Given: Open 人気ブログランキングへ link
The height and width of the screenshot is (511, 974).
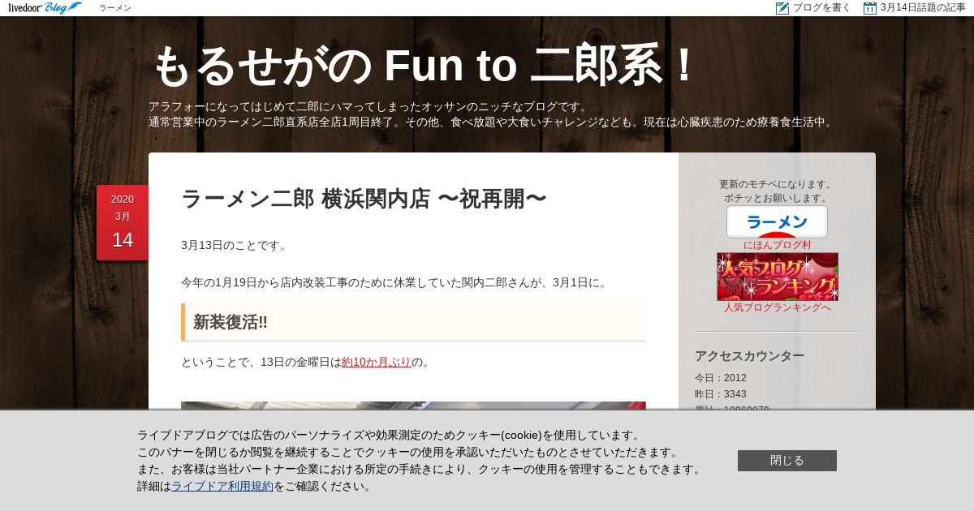Looking at the screenshot, I should tap(777, 307).
